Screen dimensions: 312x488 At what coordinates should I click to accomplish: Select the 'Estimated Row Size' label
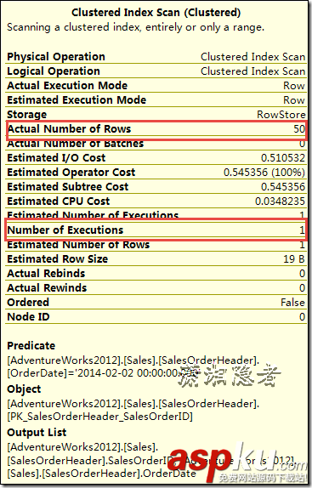(x=58, y=259)
